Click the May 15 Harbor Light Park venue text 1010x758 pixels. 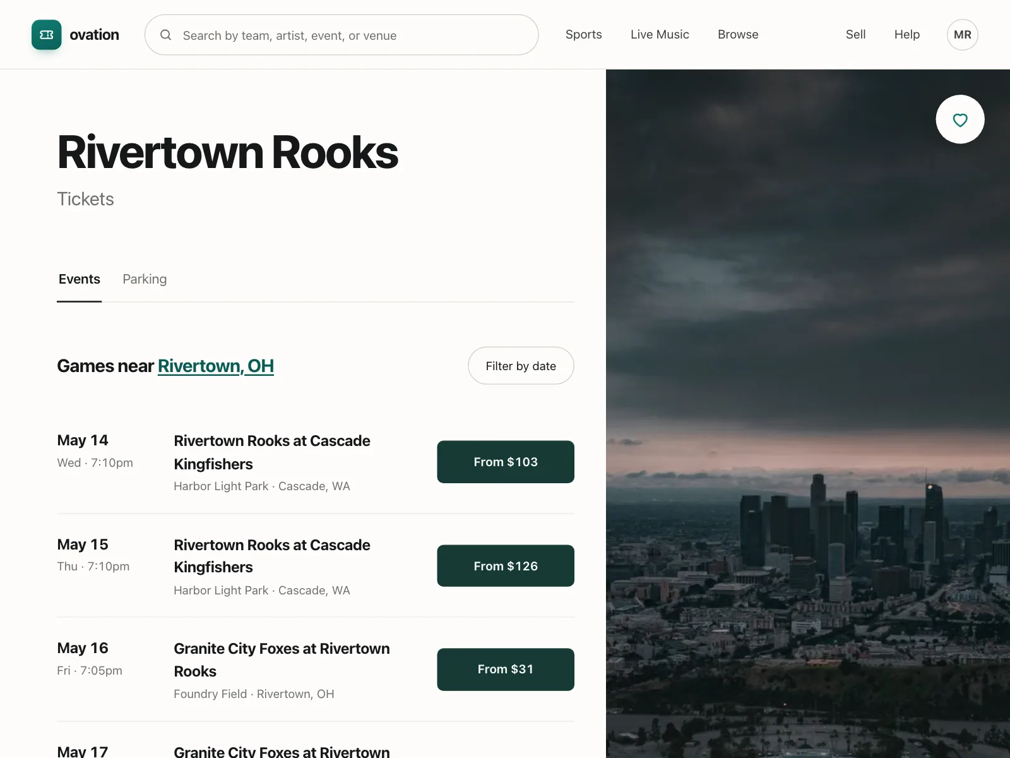pos(262,591)
